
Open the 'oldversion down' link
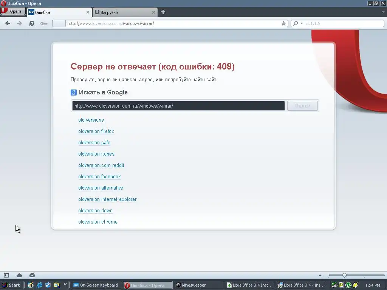pyautogui.click(x=95, y=211)
